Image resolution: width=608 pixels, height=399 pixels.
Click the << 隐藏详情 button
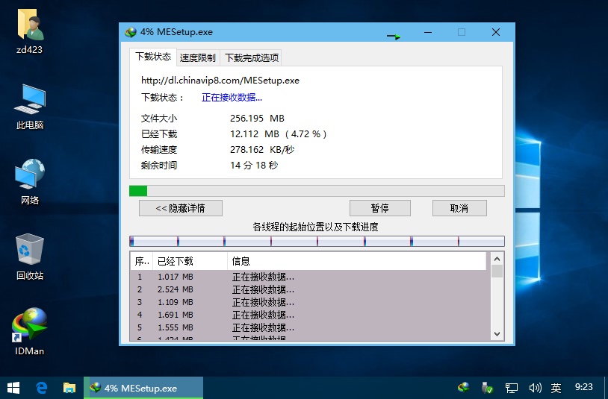coord(181,208)
